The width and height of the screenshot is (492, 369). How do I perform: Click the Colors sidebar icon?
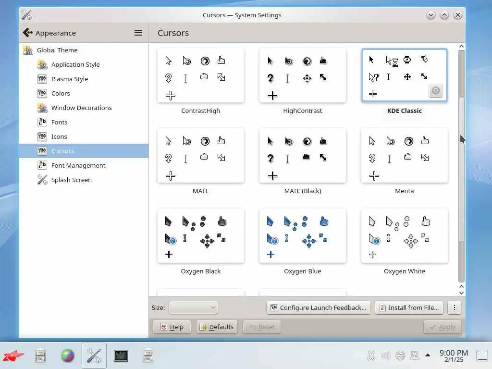pyautogui.click(x=42, y=93)
